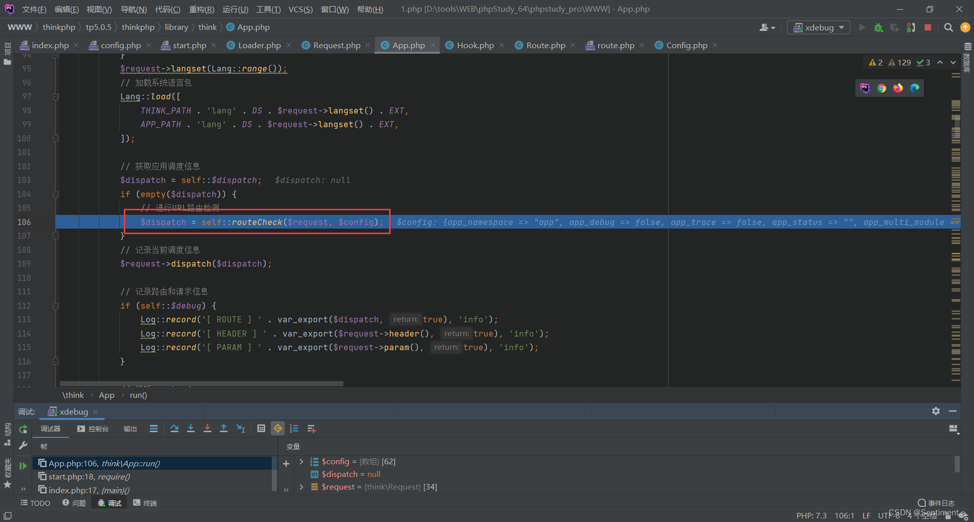Click the Step Into debugger icon

point(191,429)
